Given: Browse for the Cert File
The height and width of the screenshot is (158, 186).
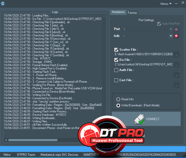Looking at the screenshot, I should coord(176,85).
